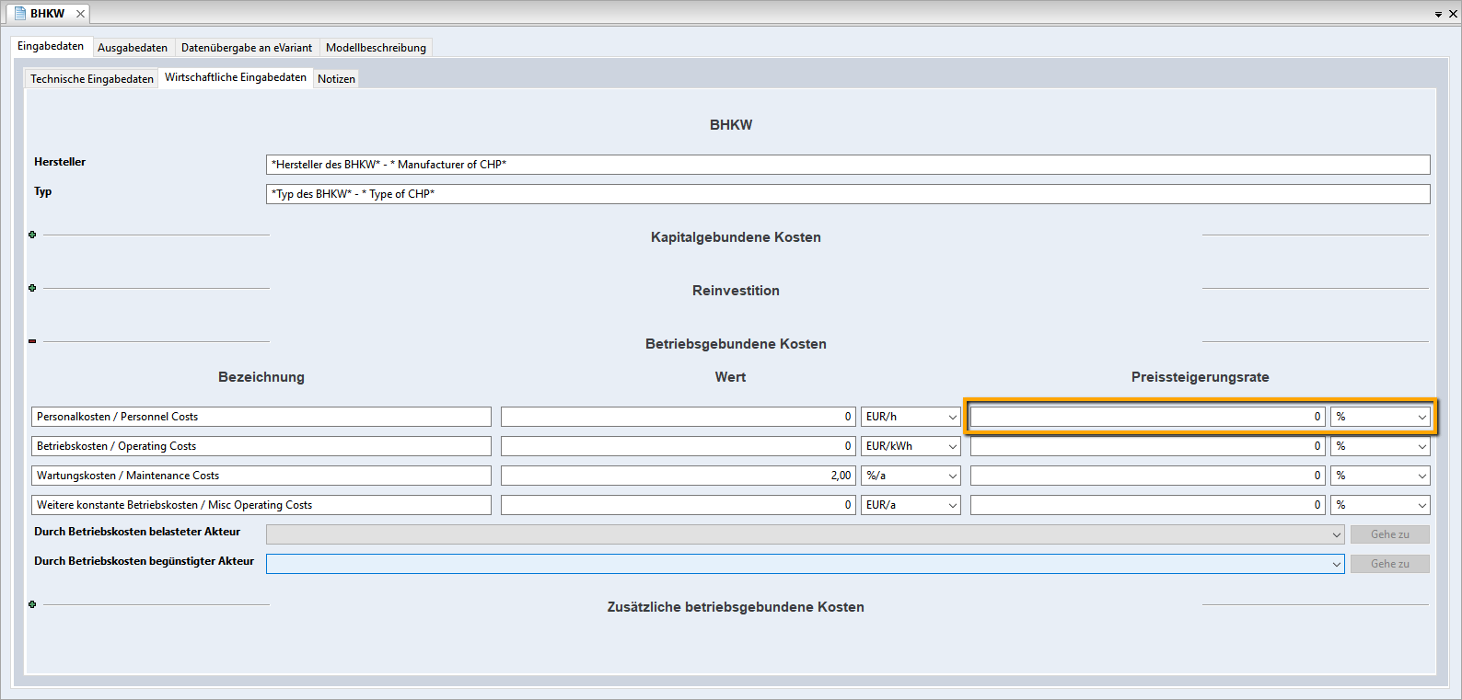Expand Zusätzliche betriebsgebundene Kosten section
The height and width of the screenshot is (700, 1462).
[x=32, y=604]
